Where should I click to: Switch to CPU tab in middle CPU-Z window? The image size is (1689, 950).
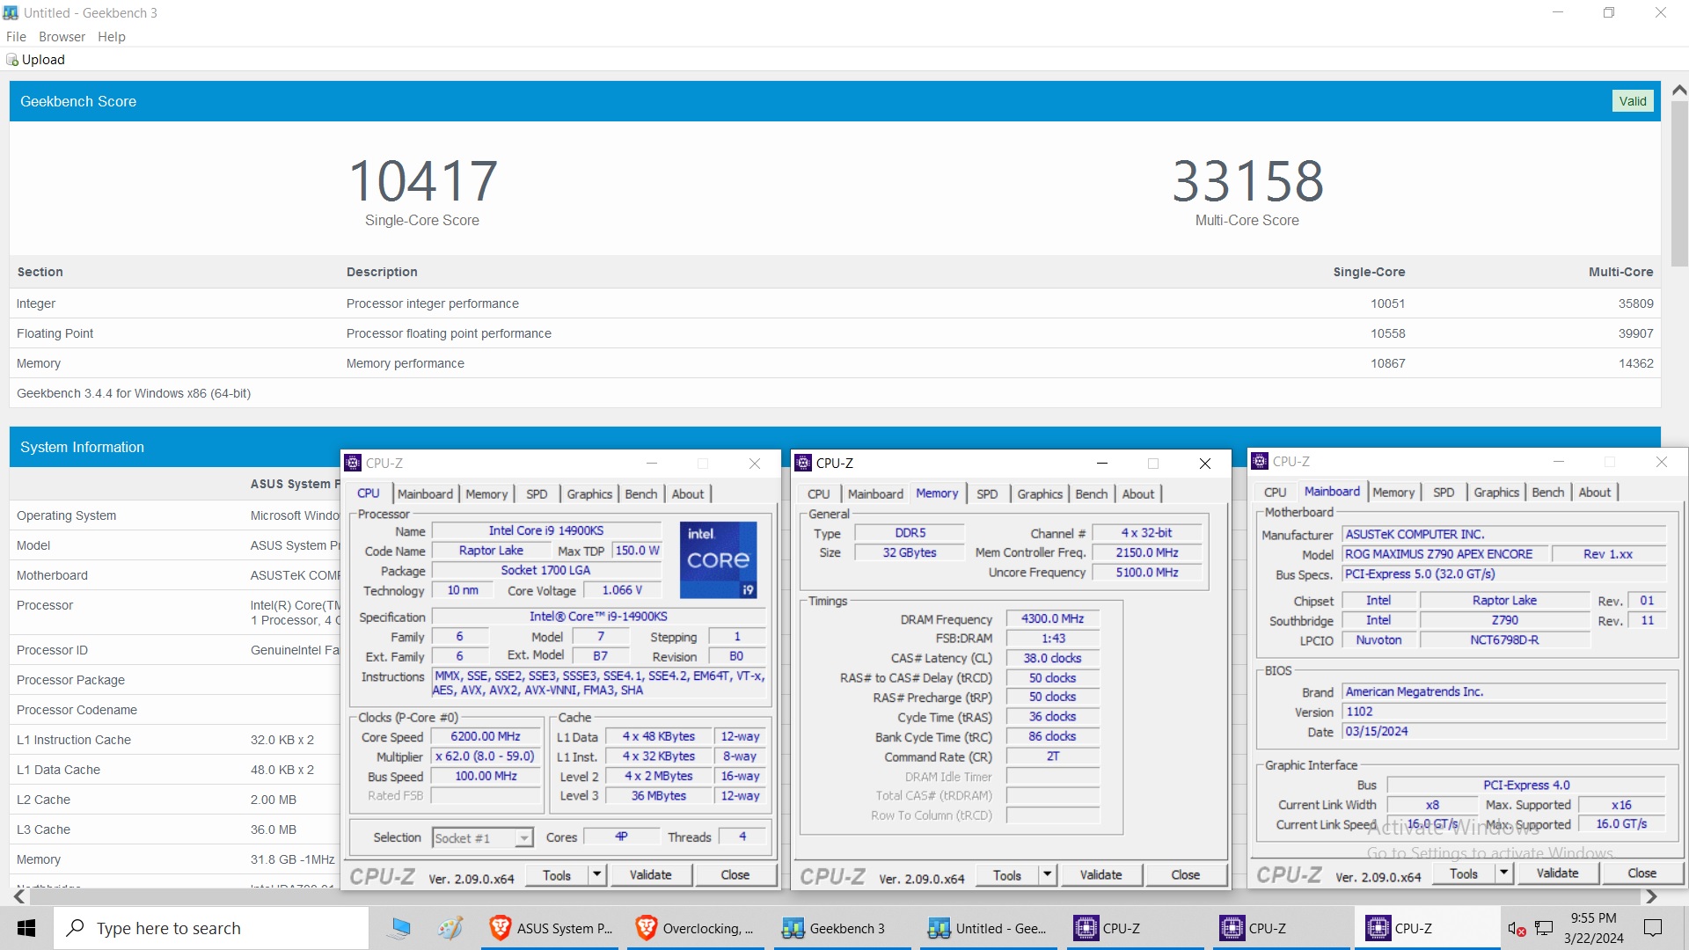(x=819, y=494)
